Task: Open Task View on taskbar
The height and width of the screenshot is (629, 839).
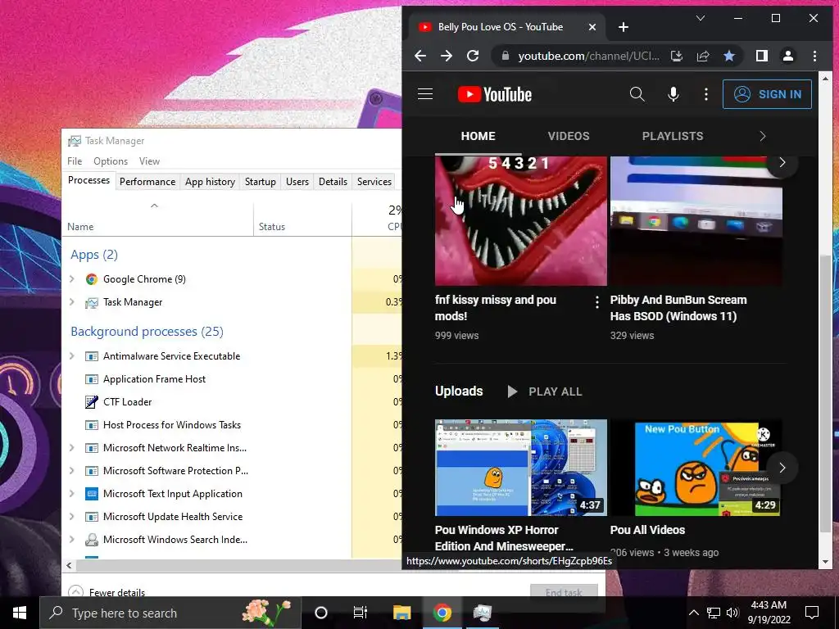Action: [x=361, y=613]
